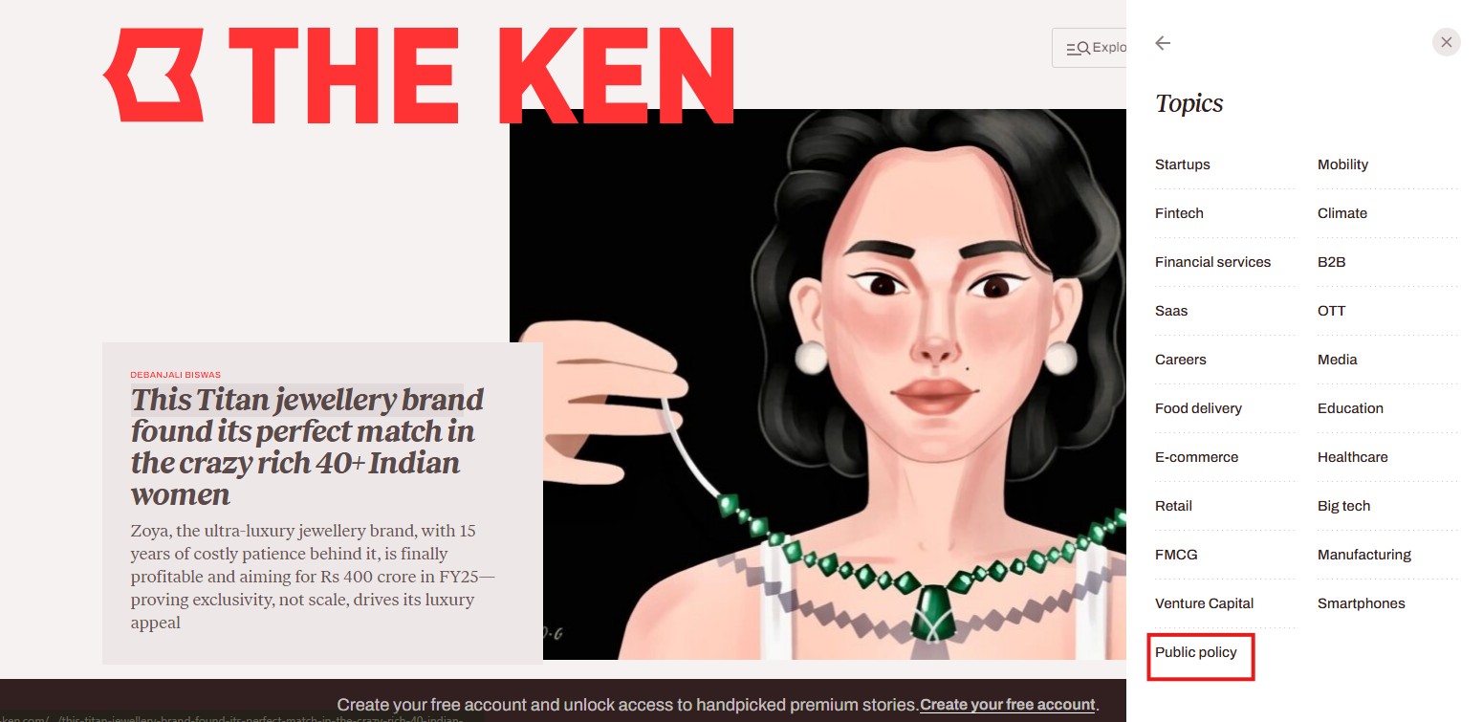The width and height of the screenshot is (1483, 722).
Task: Select the Healthcare topic
Action: pyautogui.click(x=1352, y=457)
